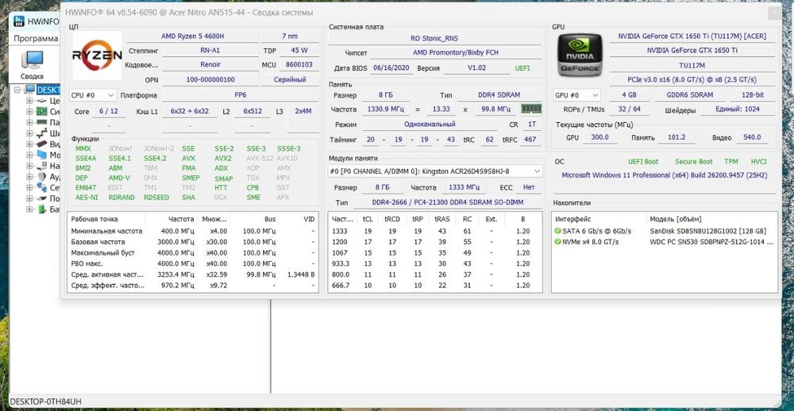Click the Модель [объём] column header

click(712, 219)
